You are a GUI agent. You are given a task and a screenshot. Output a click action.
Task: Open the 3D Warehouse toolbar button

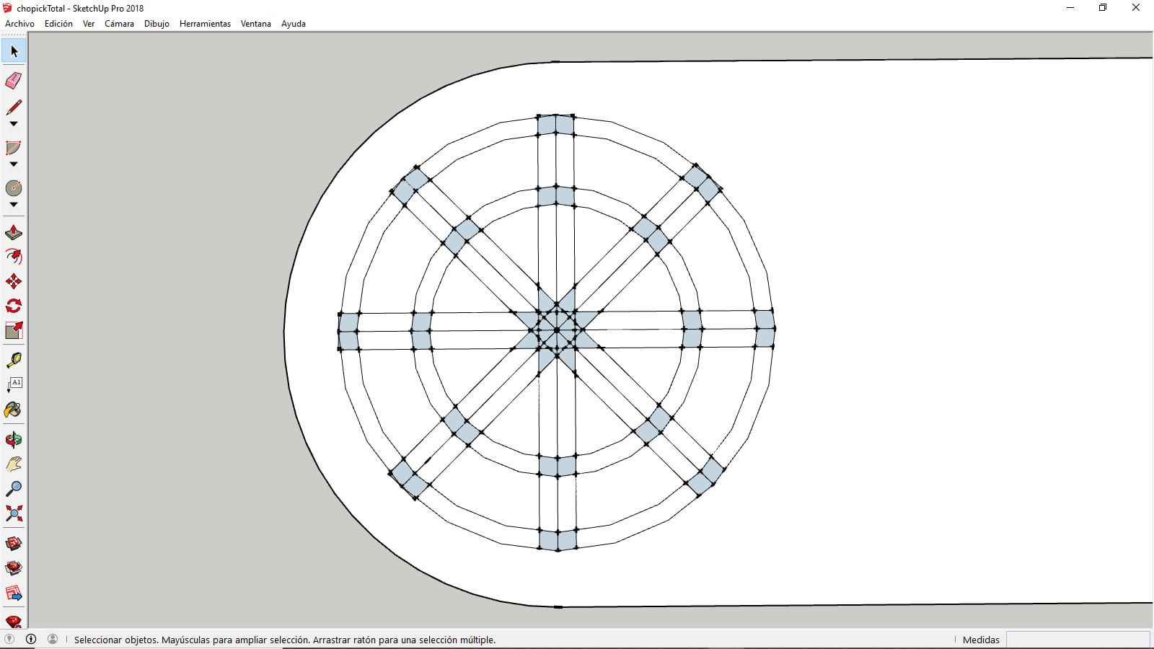pyautogui.click(x=14, y=543)
